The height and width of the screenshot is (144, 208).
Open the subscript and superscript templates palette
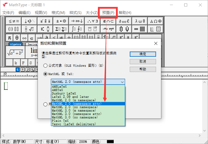pyautogui.click(x=45, y=29)
